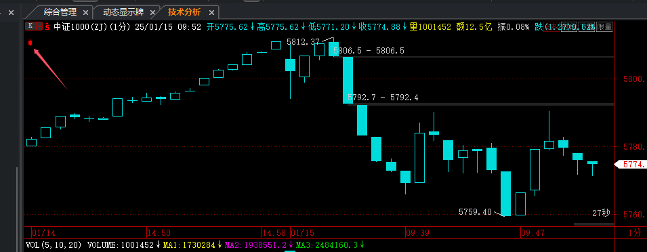This screenshot has height=252, width=647.
Task: Select the 5806.5 - 5806.5 line label
Action: pos(369,51)
